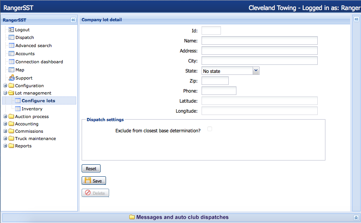Open the State dropdown list
Image resolution: width=361 pixels, height=223 pixels.
[x=255, y=71]
